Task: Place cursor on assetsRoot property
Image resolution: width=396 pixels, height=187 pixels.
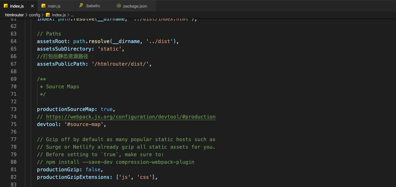Action: [52, 41]
